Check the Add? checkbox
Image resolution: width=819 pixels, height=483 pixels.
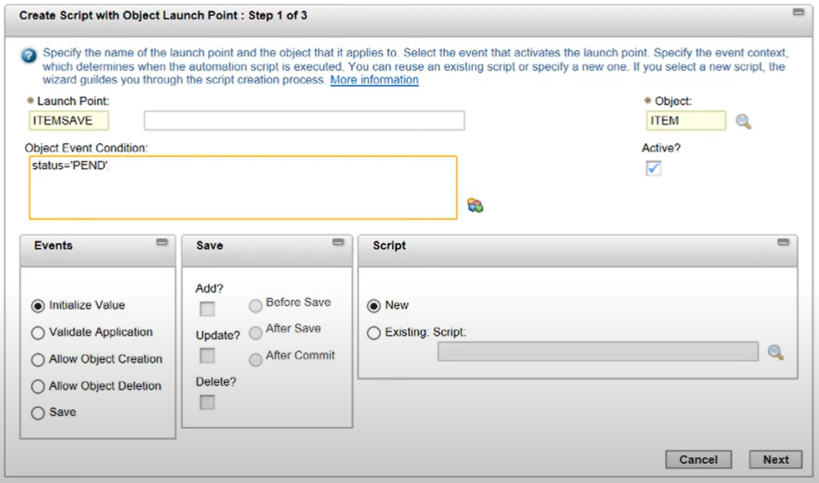(207, 309)
